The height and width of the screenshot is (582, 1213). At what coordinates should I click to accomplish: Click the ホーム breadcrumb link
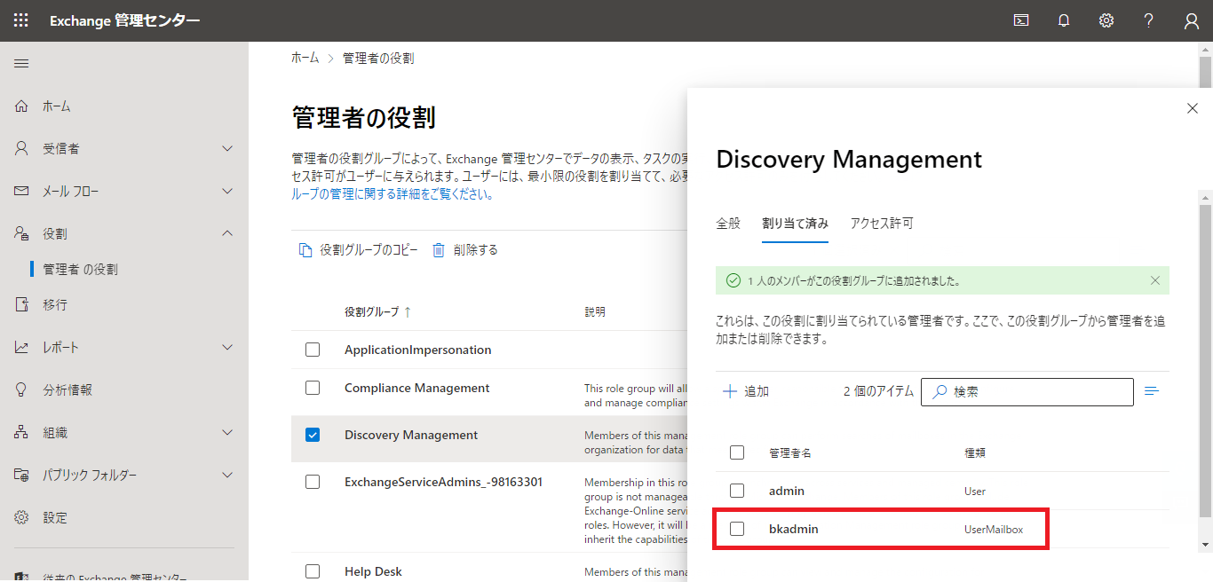[x=305, y=58]
